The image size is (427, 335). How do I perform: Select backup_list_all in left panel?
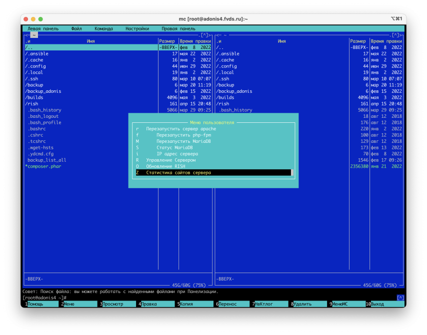pyautogui.click(x=47, y=160)
